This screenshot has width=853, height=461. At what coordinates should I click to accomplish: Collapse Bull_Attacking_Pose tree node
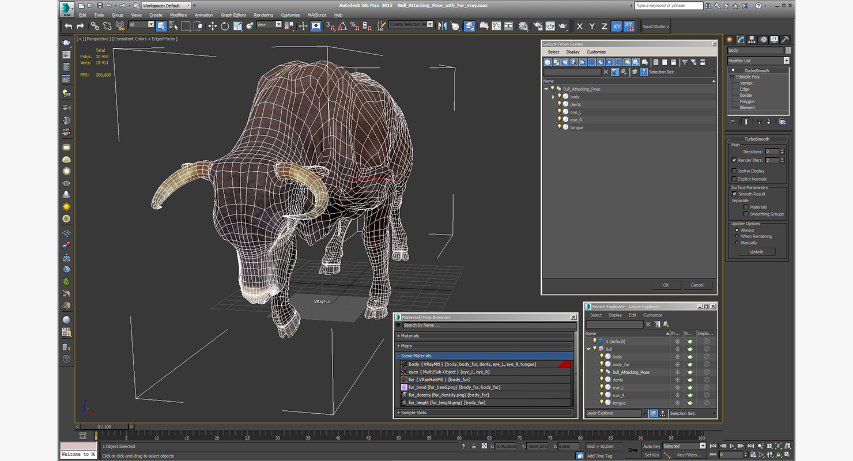546,89
